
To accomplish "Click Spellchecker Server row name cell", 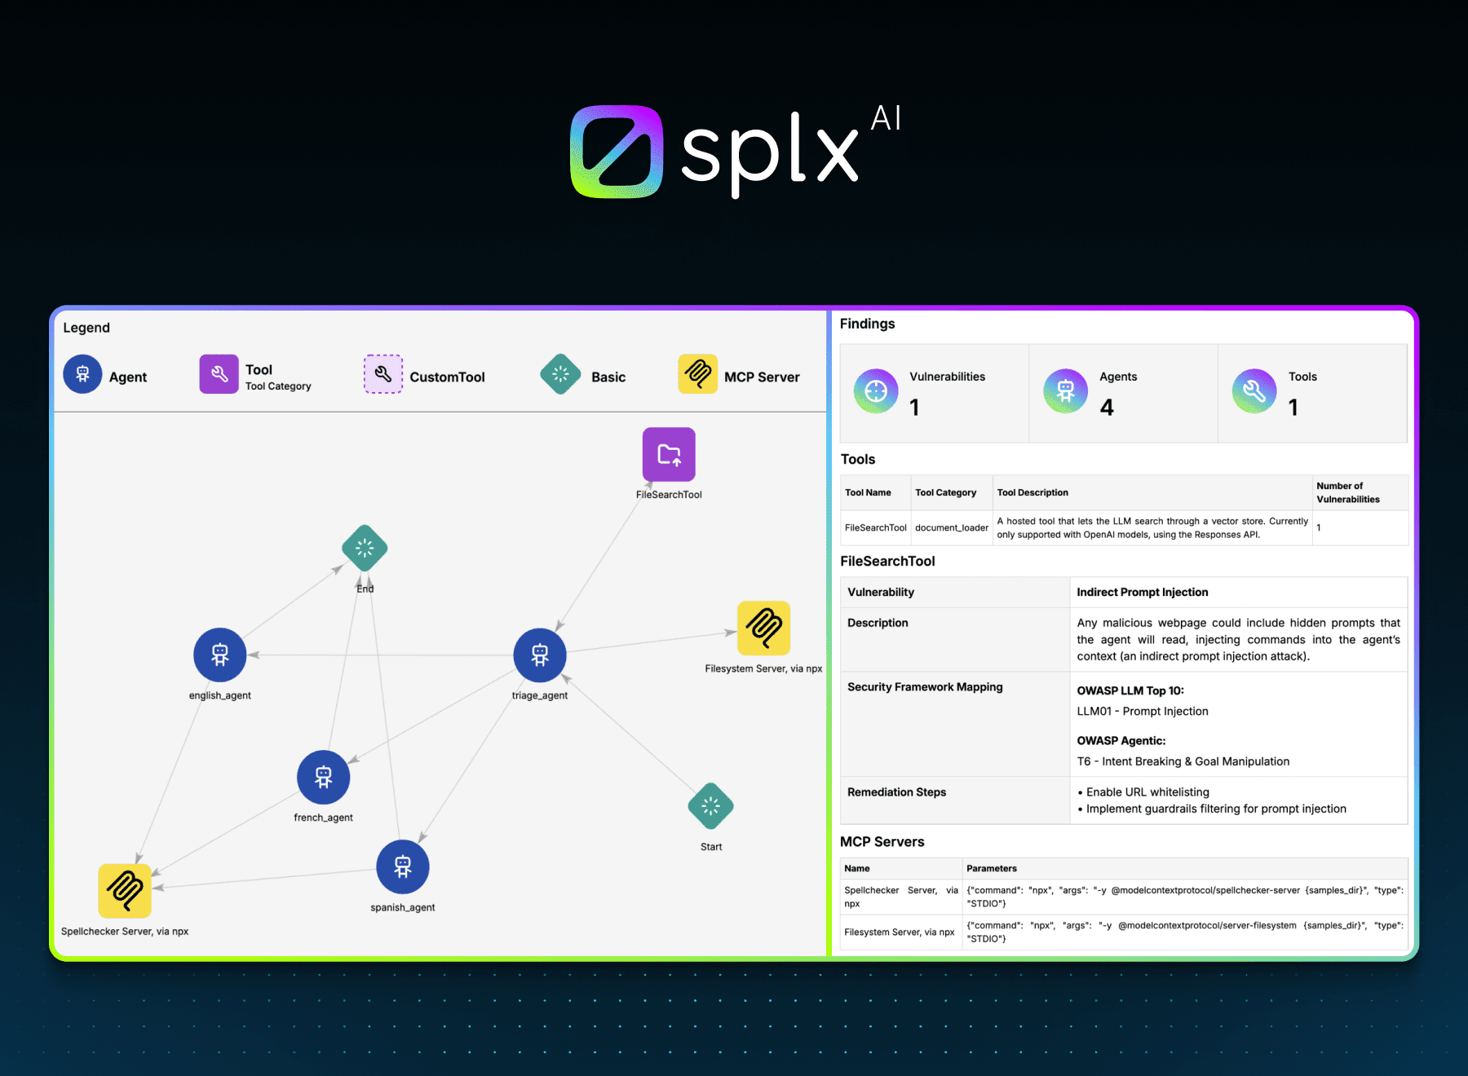I will point(900,897).
